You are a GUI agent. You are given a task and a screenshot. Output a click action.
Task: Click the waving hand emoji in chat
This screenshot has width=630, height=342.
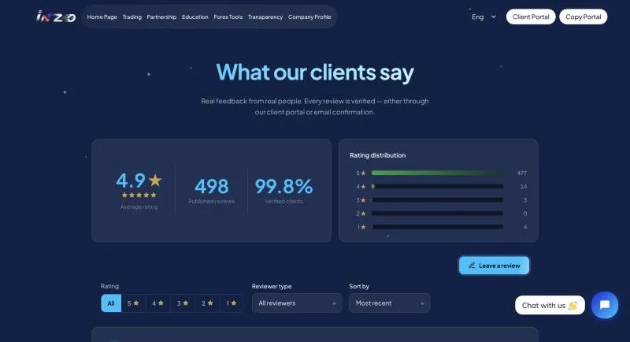coord(573,306)
